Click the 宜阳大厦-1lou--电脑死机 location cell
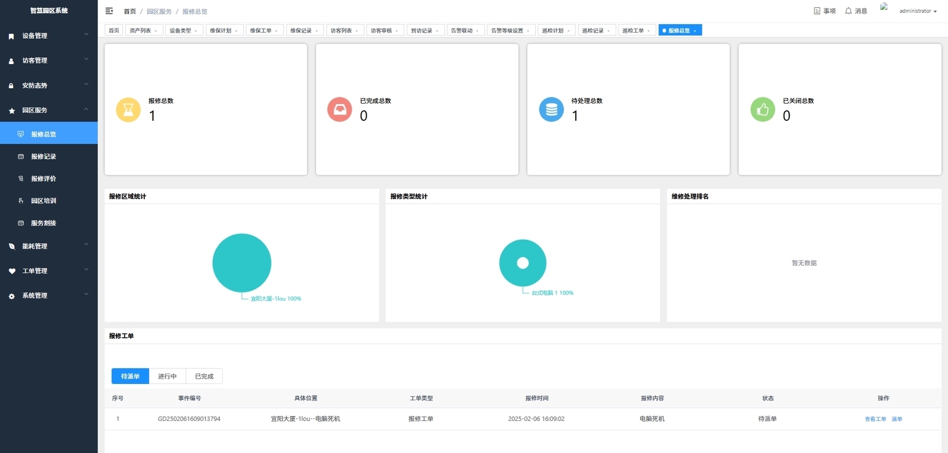 tap(306, 419)
